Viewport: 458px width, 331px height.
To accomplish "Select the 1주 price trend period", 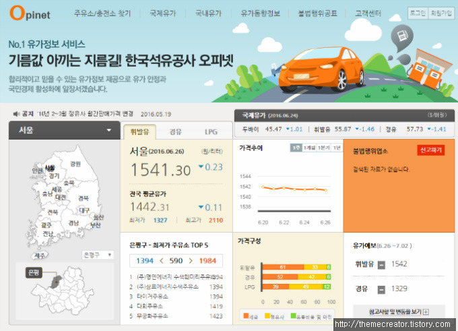I will 296,148.
